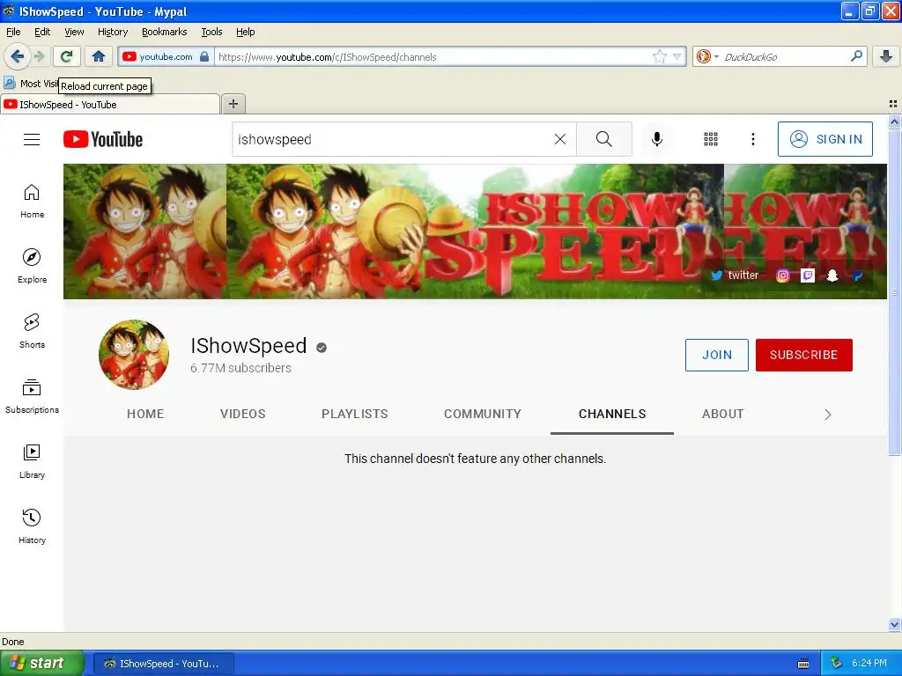
Task: Open History in YouTube sidebar
Action: pos(32,526)
